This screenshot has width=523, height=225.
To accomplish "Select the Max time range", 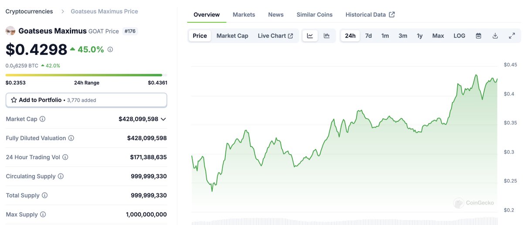I will click(x=438, y=36).
